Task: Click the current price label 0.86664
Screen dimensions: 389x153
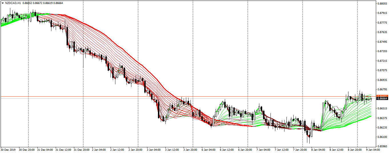Action: pos(382,98)
